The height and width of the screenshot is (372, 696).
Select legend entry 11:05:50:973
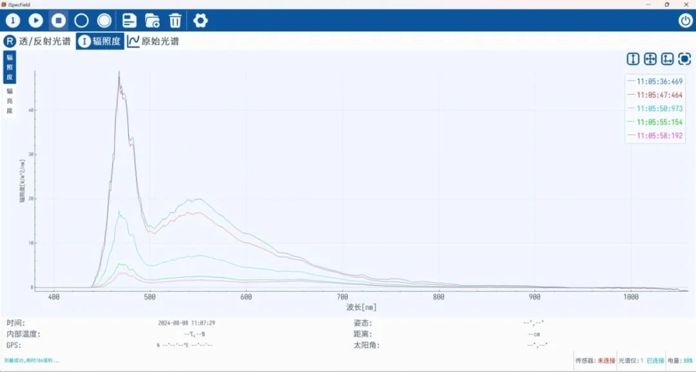[x=655, y=109]
